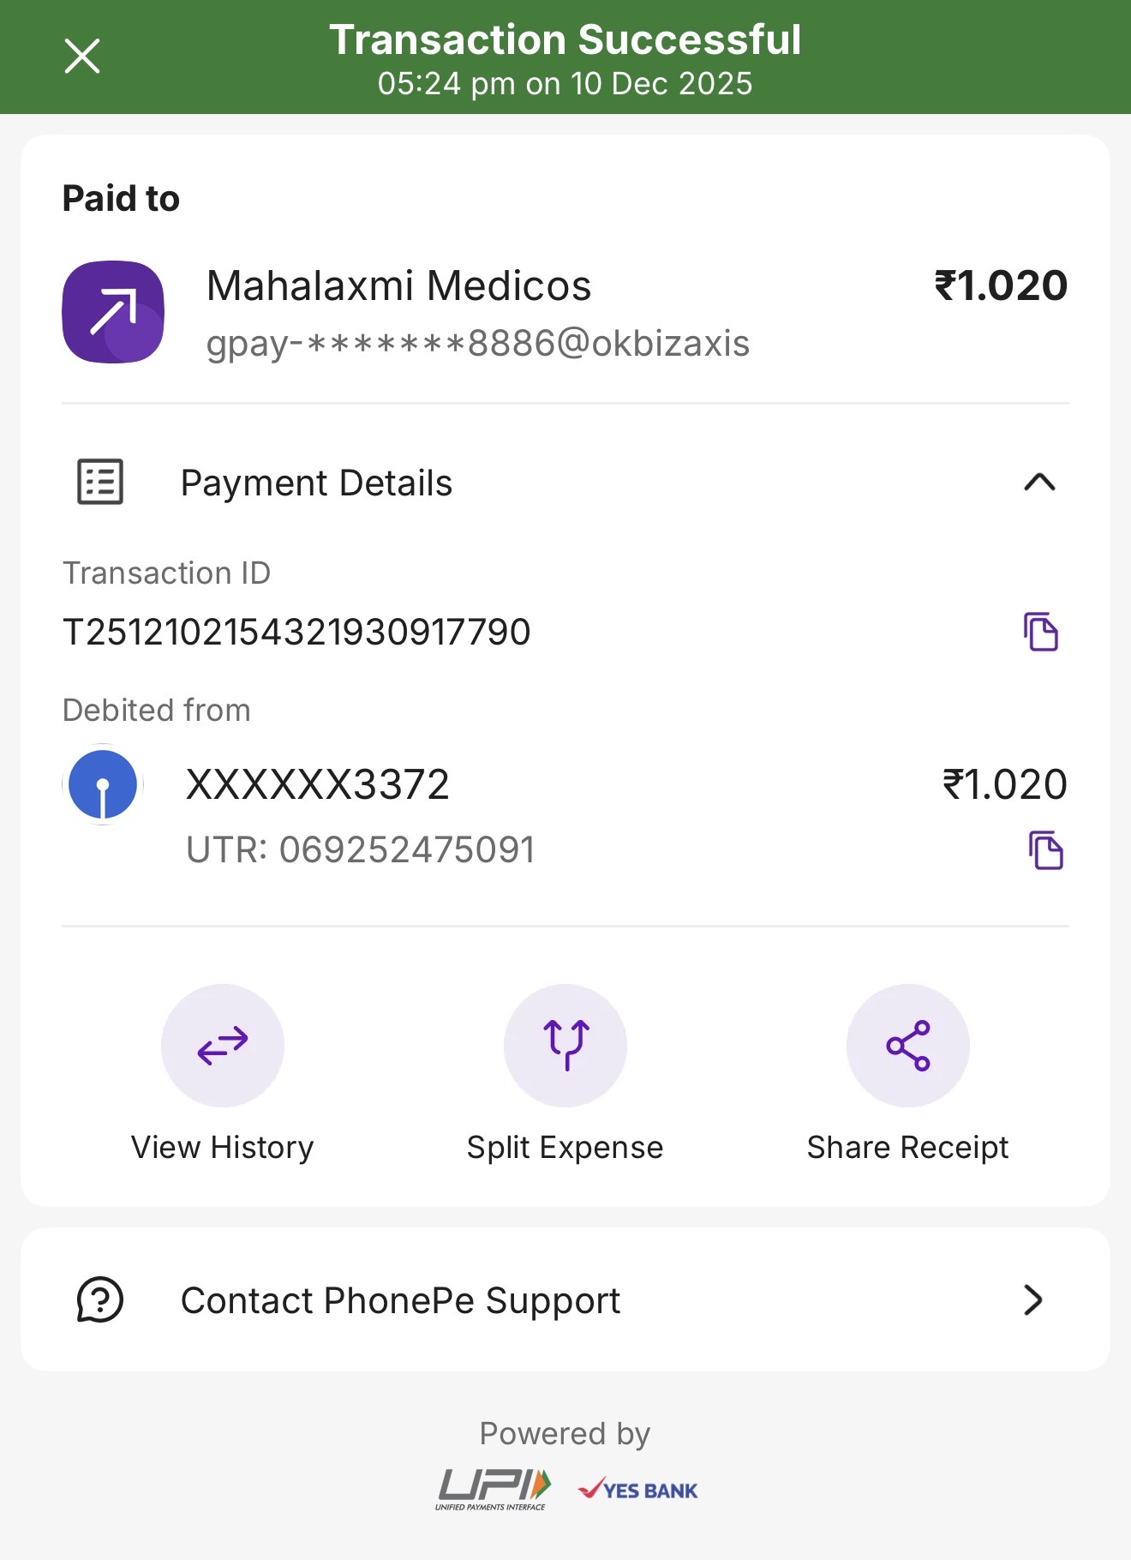The width and height of the screenshot is (1131, 1560).
Task: Copy the Transaction ID
Action: pos(1041,633)
